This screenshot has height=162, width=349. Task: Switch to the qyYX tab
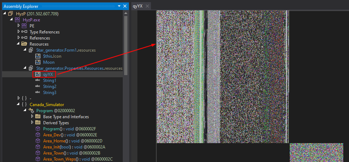click(x=138, y=6)
